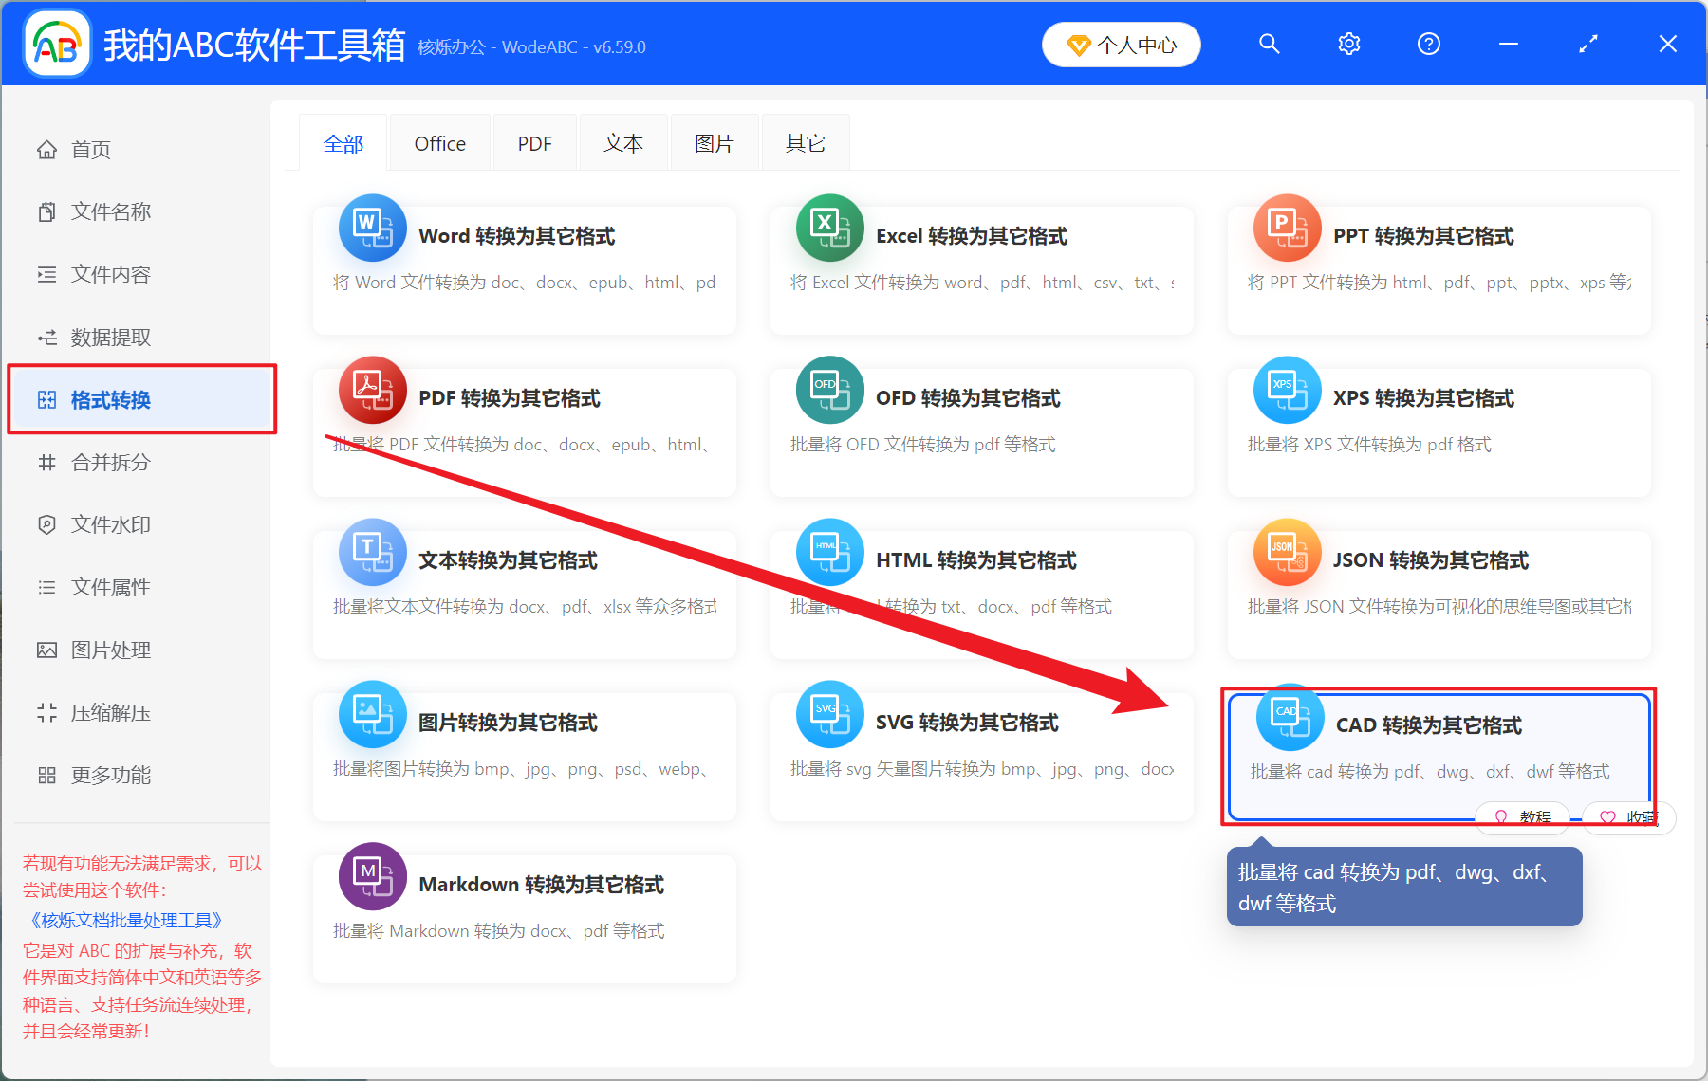
Task: Click the SVG conversion icon
Action: [x=829, y=714]
